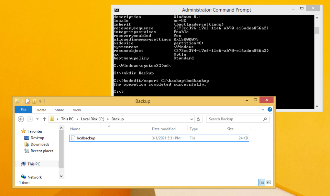This screenshot has height=196, width=330.
Task: Switch to Large icons view in status bar
Action: click(268, 182)
